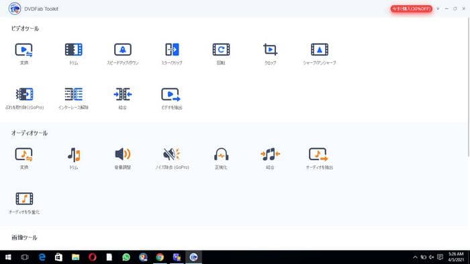Click the taskbar clock showing 5:26 AM
Screen dimensions: 470x264
(456, 257)
